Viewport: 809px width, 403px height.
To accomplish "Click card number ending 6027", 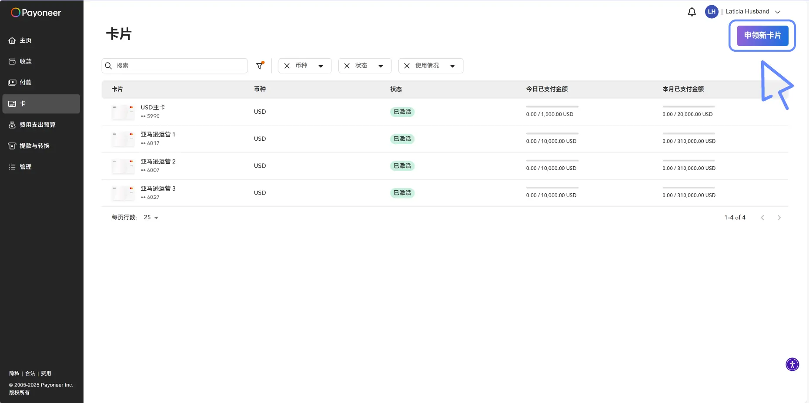I will pyautogui.click(x=150, y=197).
